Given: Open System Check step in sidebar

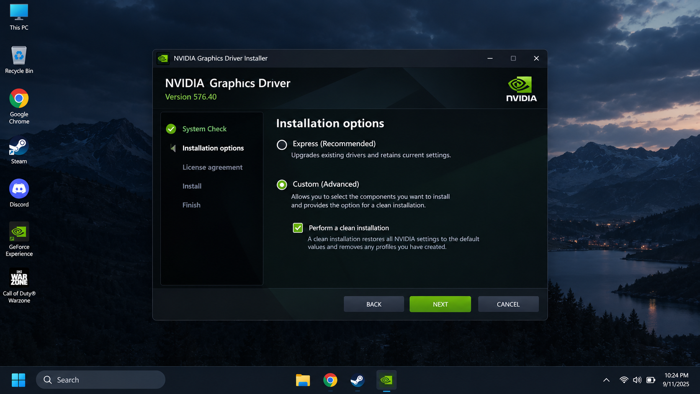Looking at the screenshot, I should click(204, 129).
